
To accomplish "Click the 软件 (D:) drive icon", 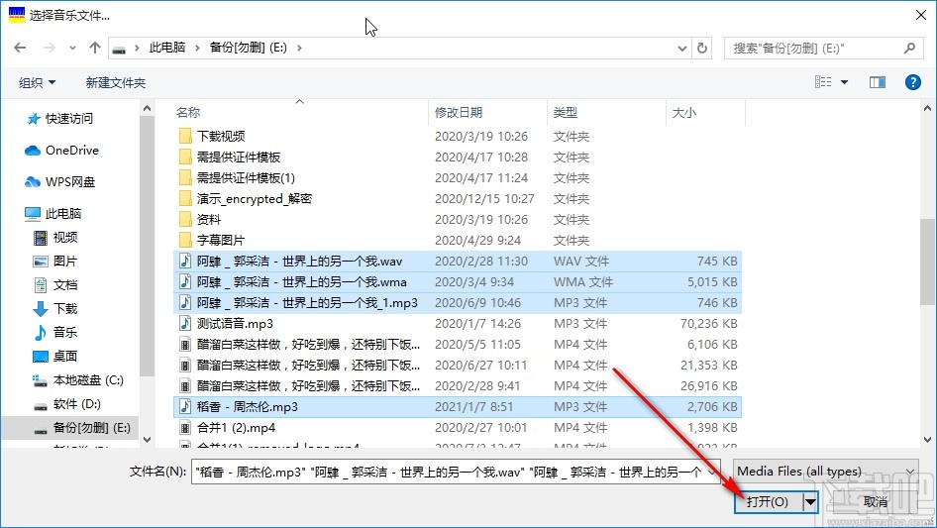I will [x=40, y=405].
